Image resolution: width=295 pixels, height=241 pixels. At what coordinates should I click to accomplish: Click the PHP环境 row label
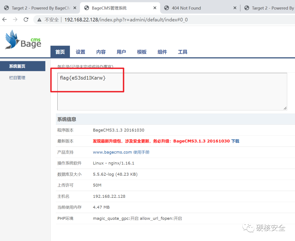[x=65, y=218]
